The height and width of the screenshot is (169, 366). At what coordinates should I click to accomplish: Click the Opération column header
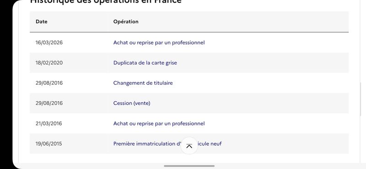tap(126, 22)
